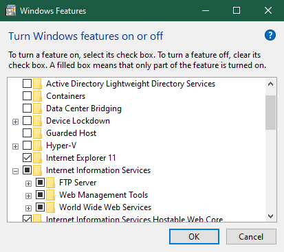Click the Cancel button
This screenshot has width=284, height=252.
pos(251,236)
